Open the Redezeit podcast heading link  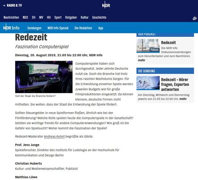pyautogui.click(x=168, y=43)
